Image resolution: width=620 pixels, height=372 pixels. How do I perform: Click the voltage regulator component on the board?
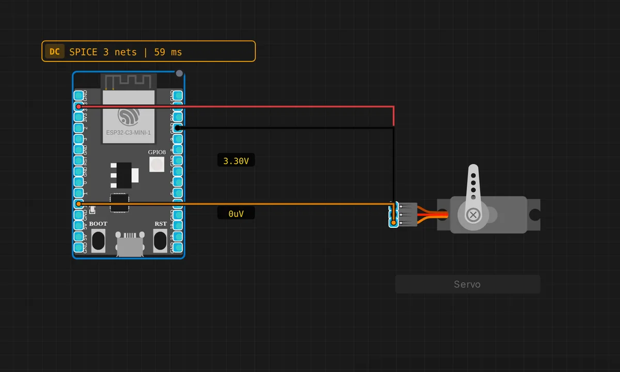point(125,175)
